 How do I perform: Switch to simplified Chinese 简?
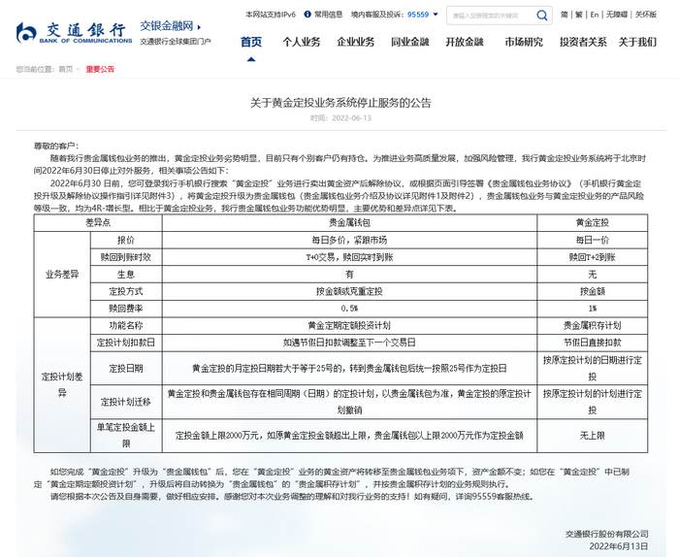pos(564,15)
